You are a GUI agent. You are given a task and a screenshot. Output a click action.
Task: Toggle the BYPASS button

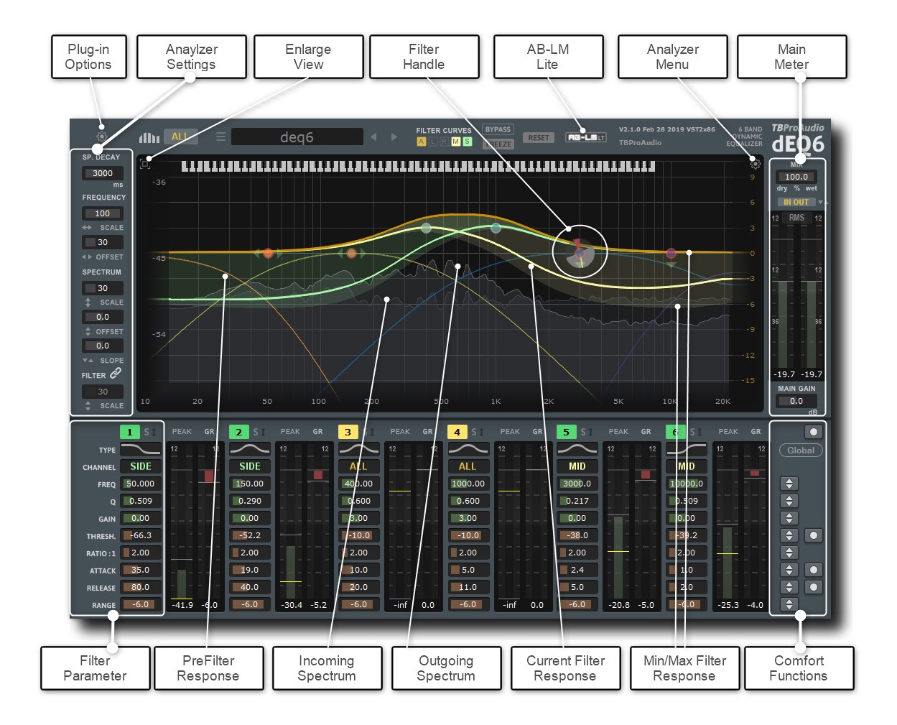(498, 130)
